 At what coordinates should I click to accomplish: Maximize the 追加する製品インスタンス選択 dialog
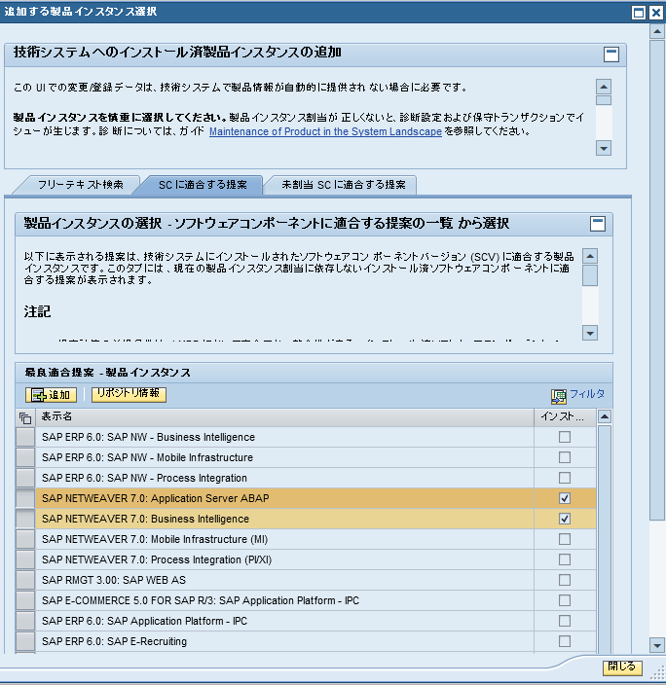639,13
